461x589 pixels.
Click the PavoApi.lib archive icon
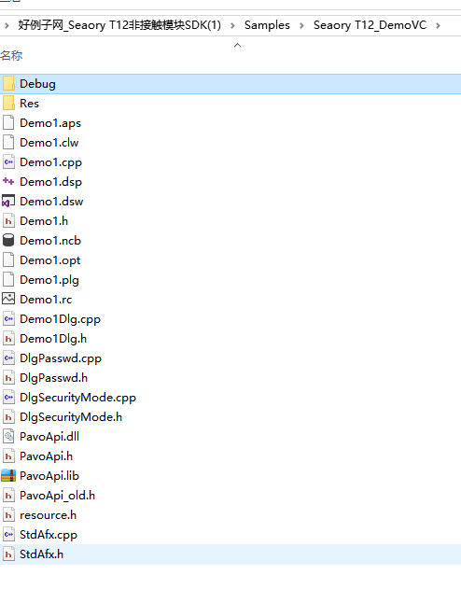click(x=8, y=475)
